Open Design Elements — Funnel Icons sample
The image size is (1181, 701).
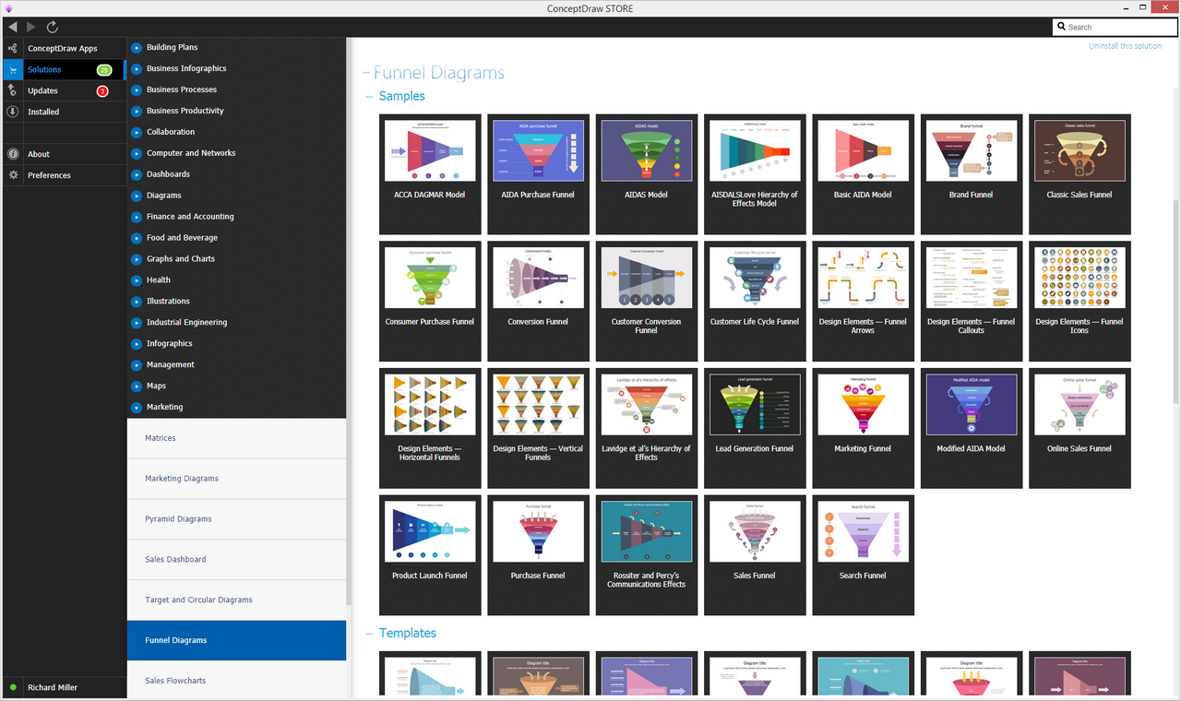[x=1080, y=302]
